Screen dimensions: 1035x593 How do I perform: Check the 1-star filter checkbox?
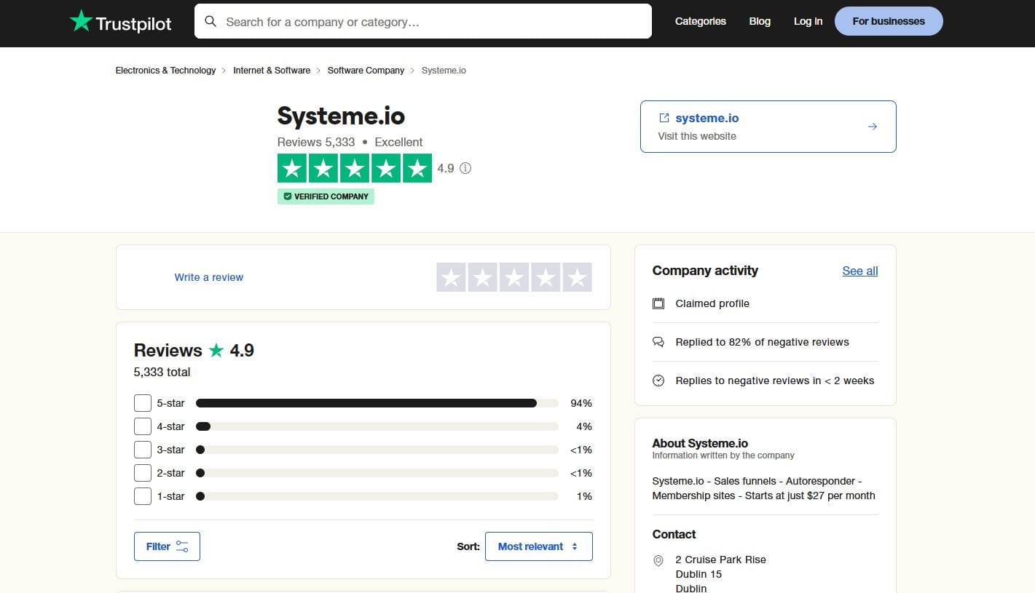point(143,496)
